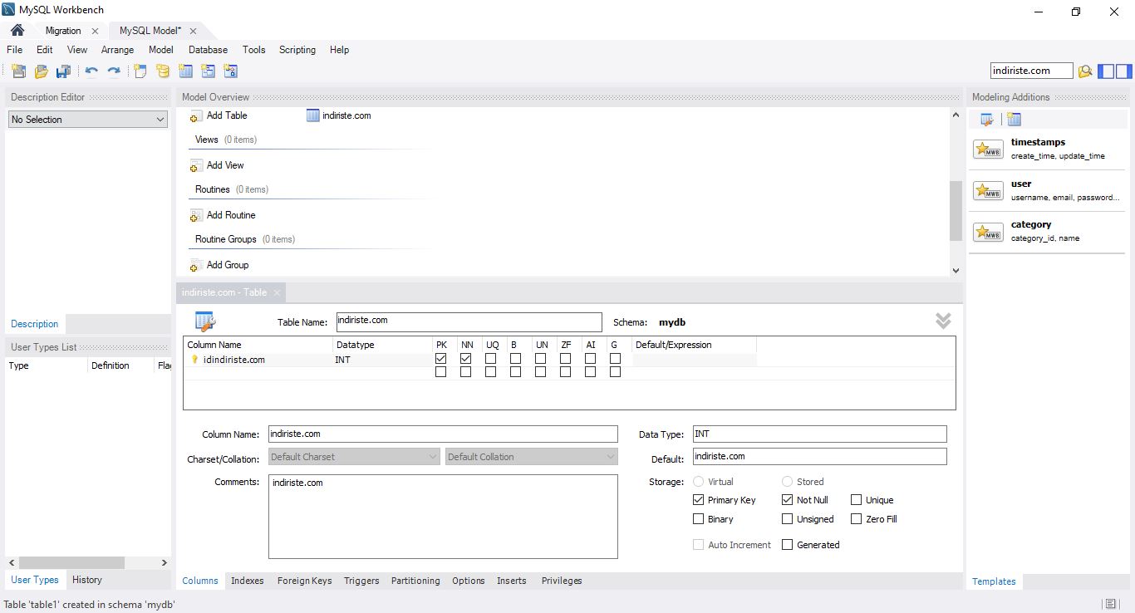Viewport: 1135px width, 613px height.
Task: Open the Default Collation dropdown
Action: [532, 457]
